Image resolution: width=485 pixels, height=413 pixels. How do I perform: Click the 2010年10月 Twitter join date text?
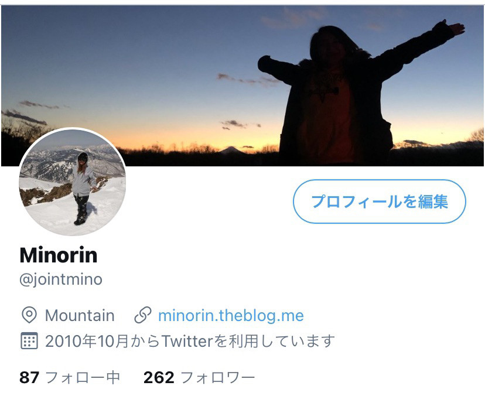point(190,341)
